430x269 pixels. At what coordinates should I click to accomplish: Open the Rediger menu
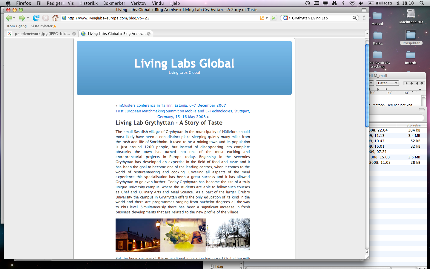(55, 3)
